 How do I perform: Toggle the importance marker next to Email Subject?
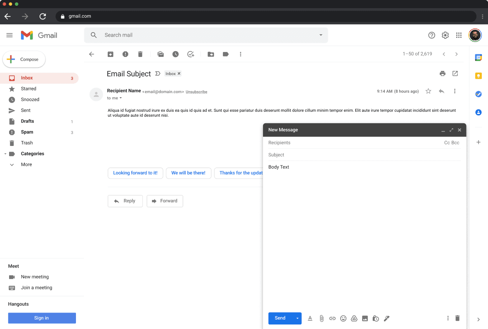click(158, 74)
